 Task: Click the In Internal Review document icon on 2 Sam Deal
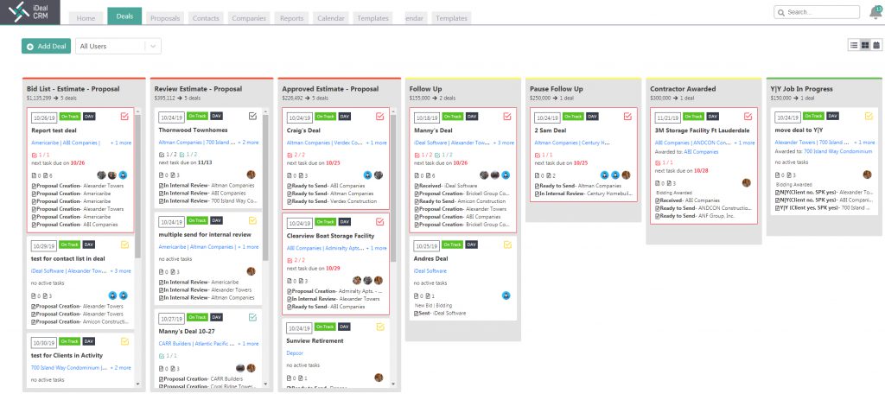click(x=537, y=194)
